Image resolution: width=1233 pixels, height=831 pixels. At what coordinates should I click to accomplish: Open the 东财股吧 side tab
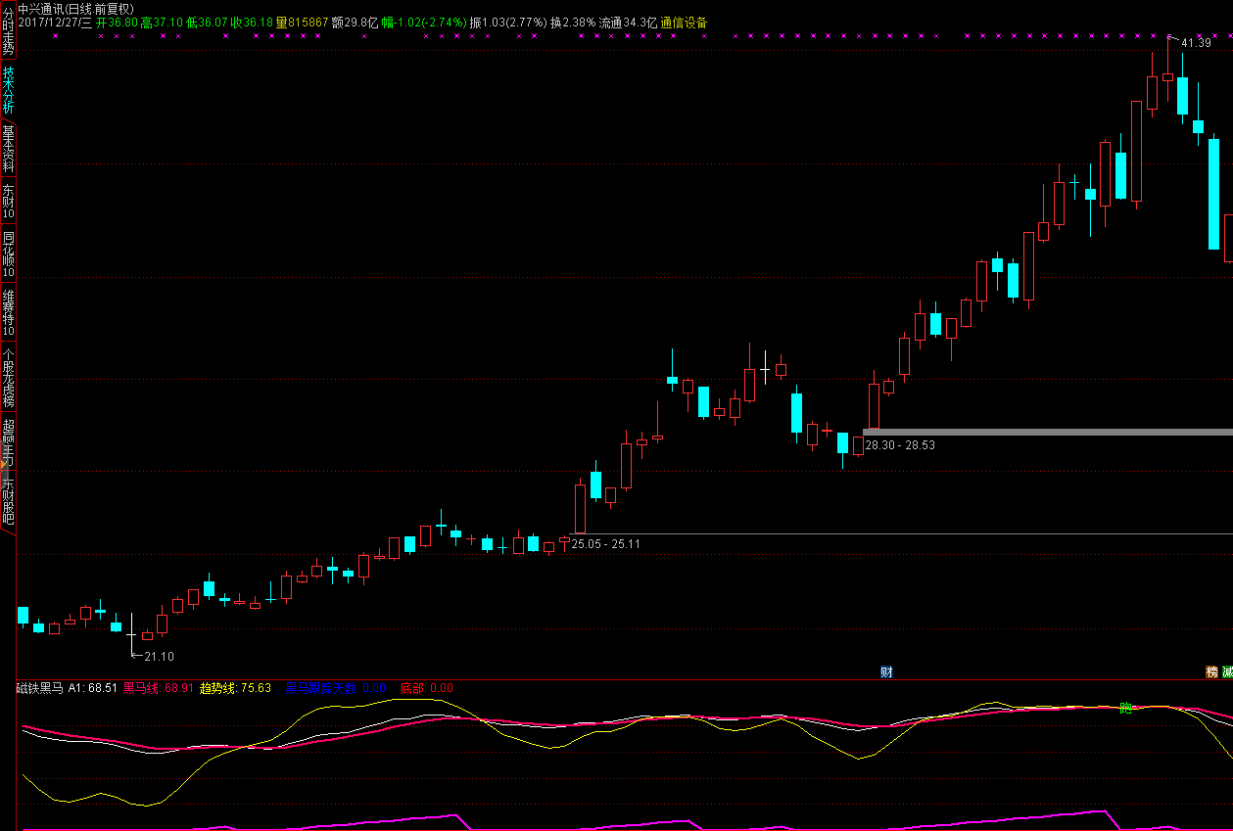(8, 500)
